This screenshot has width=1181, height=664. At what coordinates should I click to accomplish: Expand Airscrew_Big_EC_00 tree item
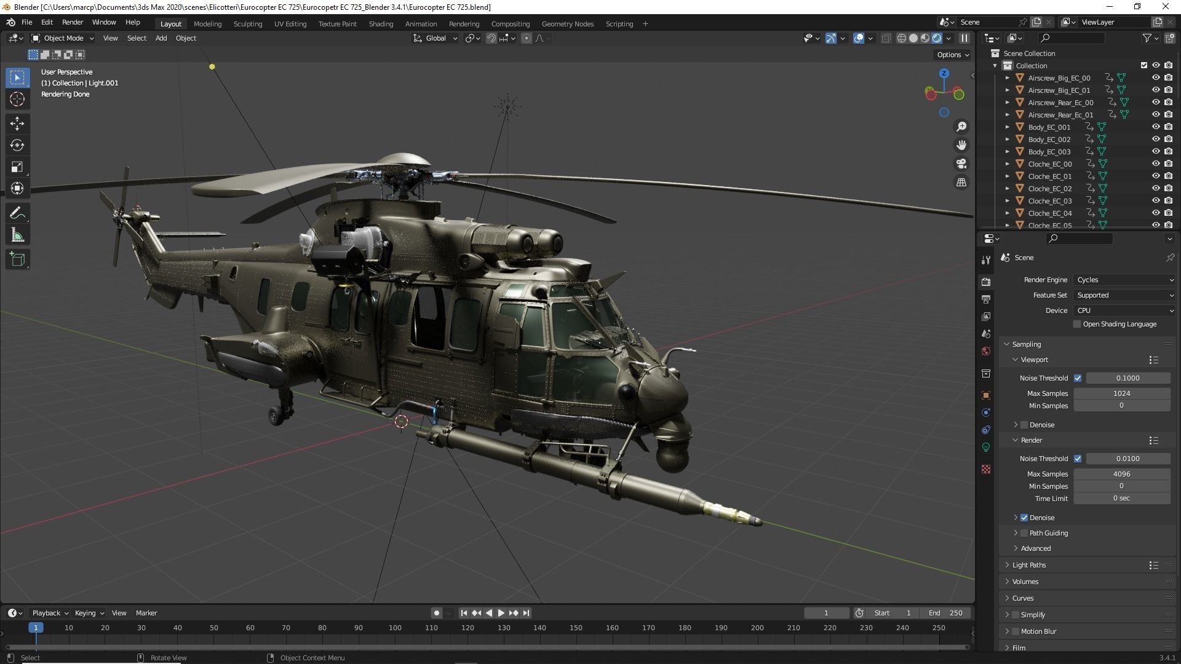coord(1008,78)
